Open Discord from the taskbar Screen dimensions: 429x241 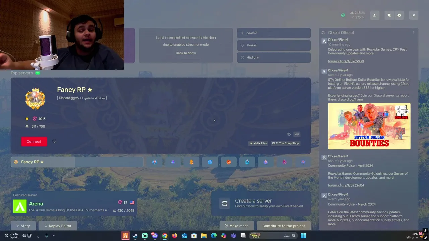click(155, 236)
